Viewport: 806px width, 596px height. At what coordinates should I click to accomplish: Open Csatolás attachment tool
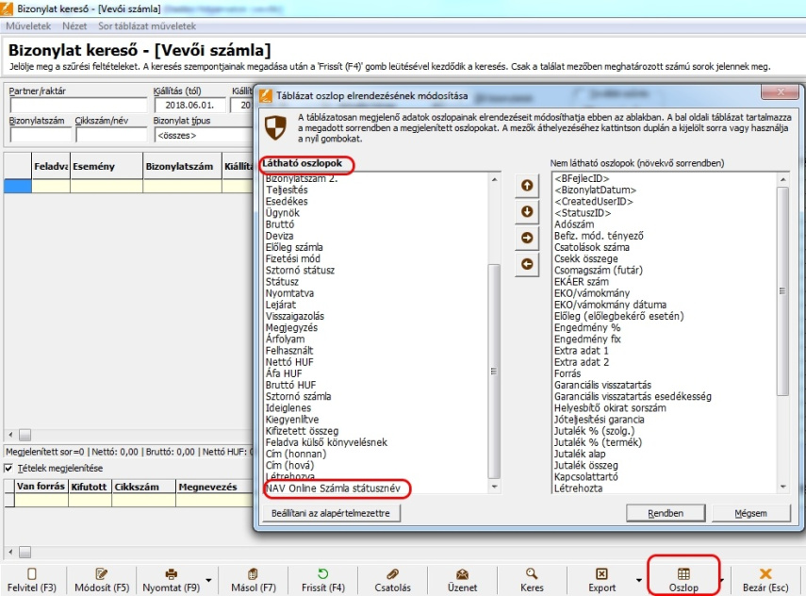point(392,579)
